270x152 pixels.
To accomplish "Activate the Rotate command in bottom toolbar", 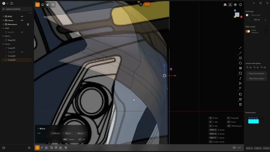I will tap(42, 147).
